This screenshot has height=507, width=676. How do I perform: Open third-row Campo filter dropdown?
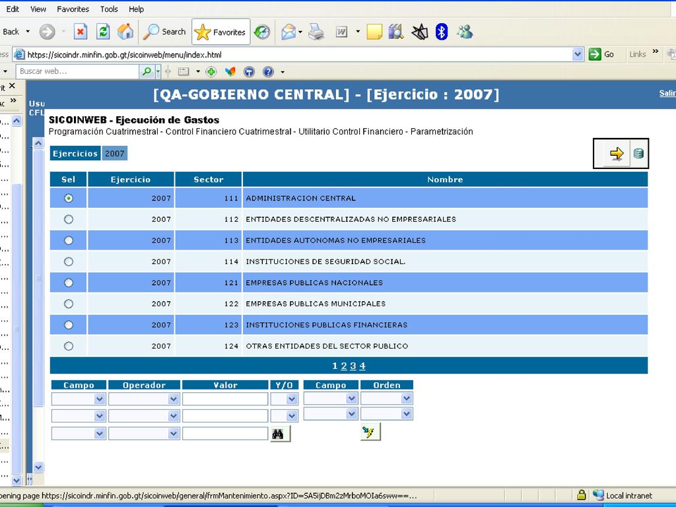pos(99,433)
